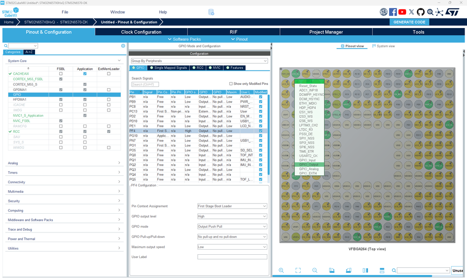Open the YouTube icon link

(x=402, y=12)
